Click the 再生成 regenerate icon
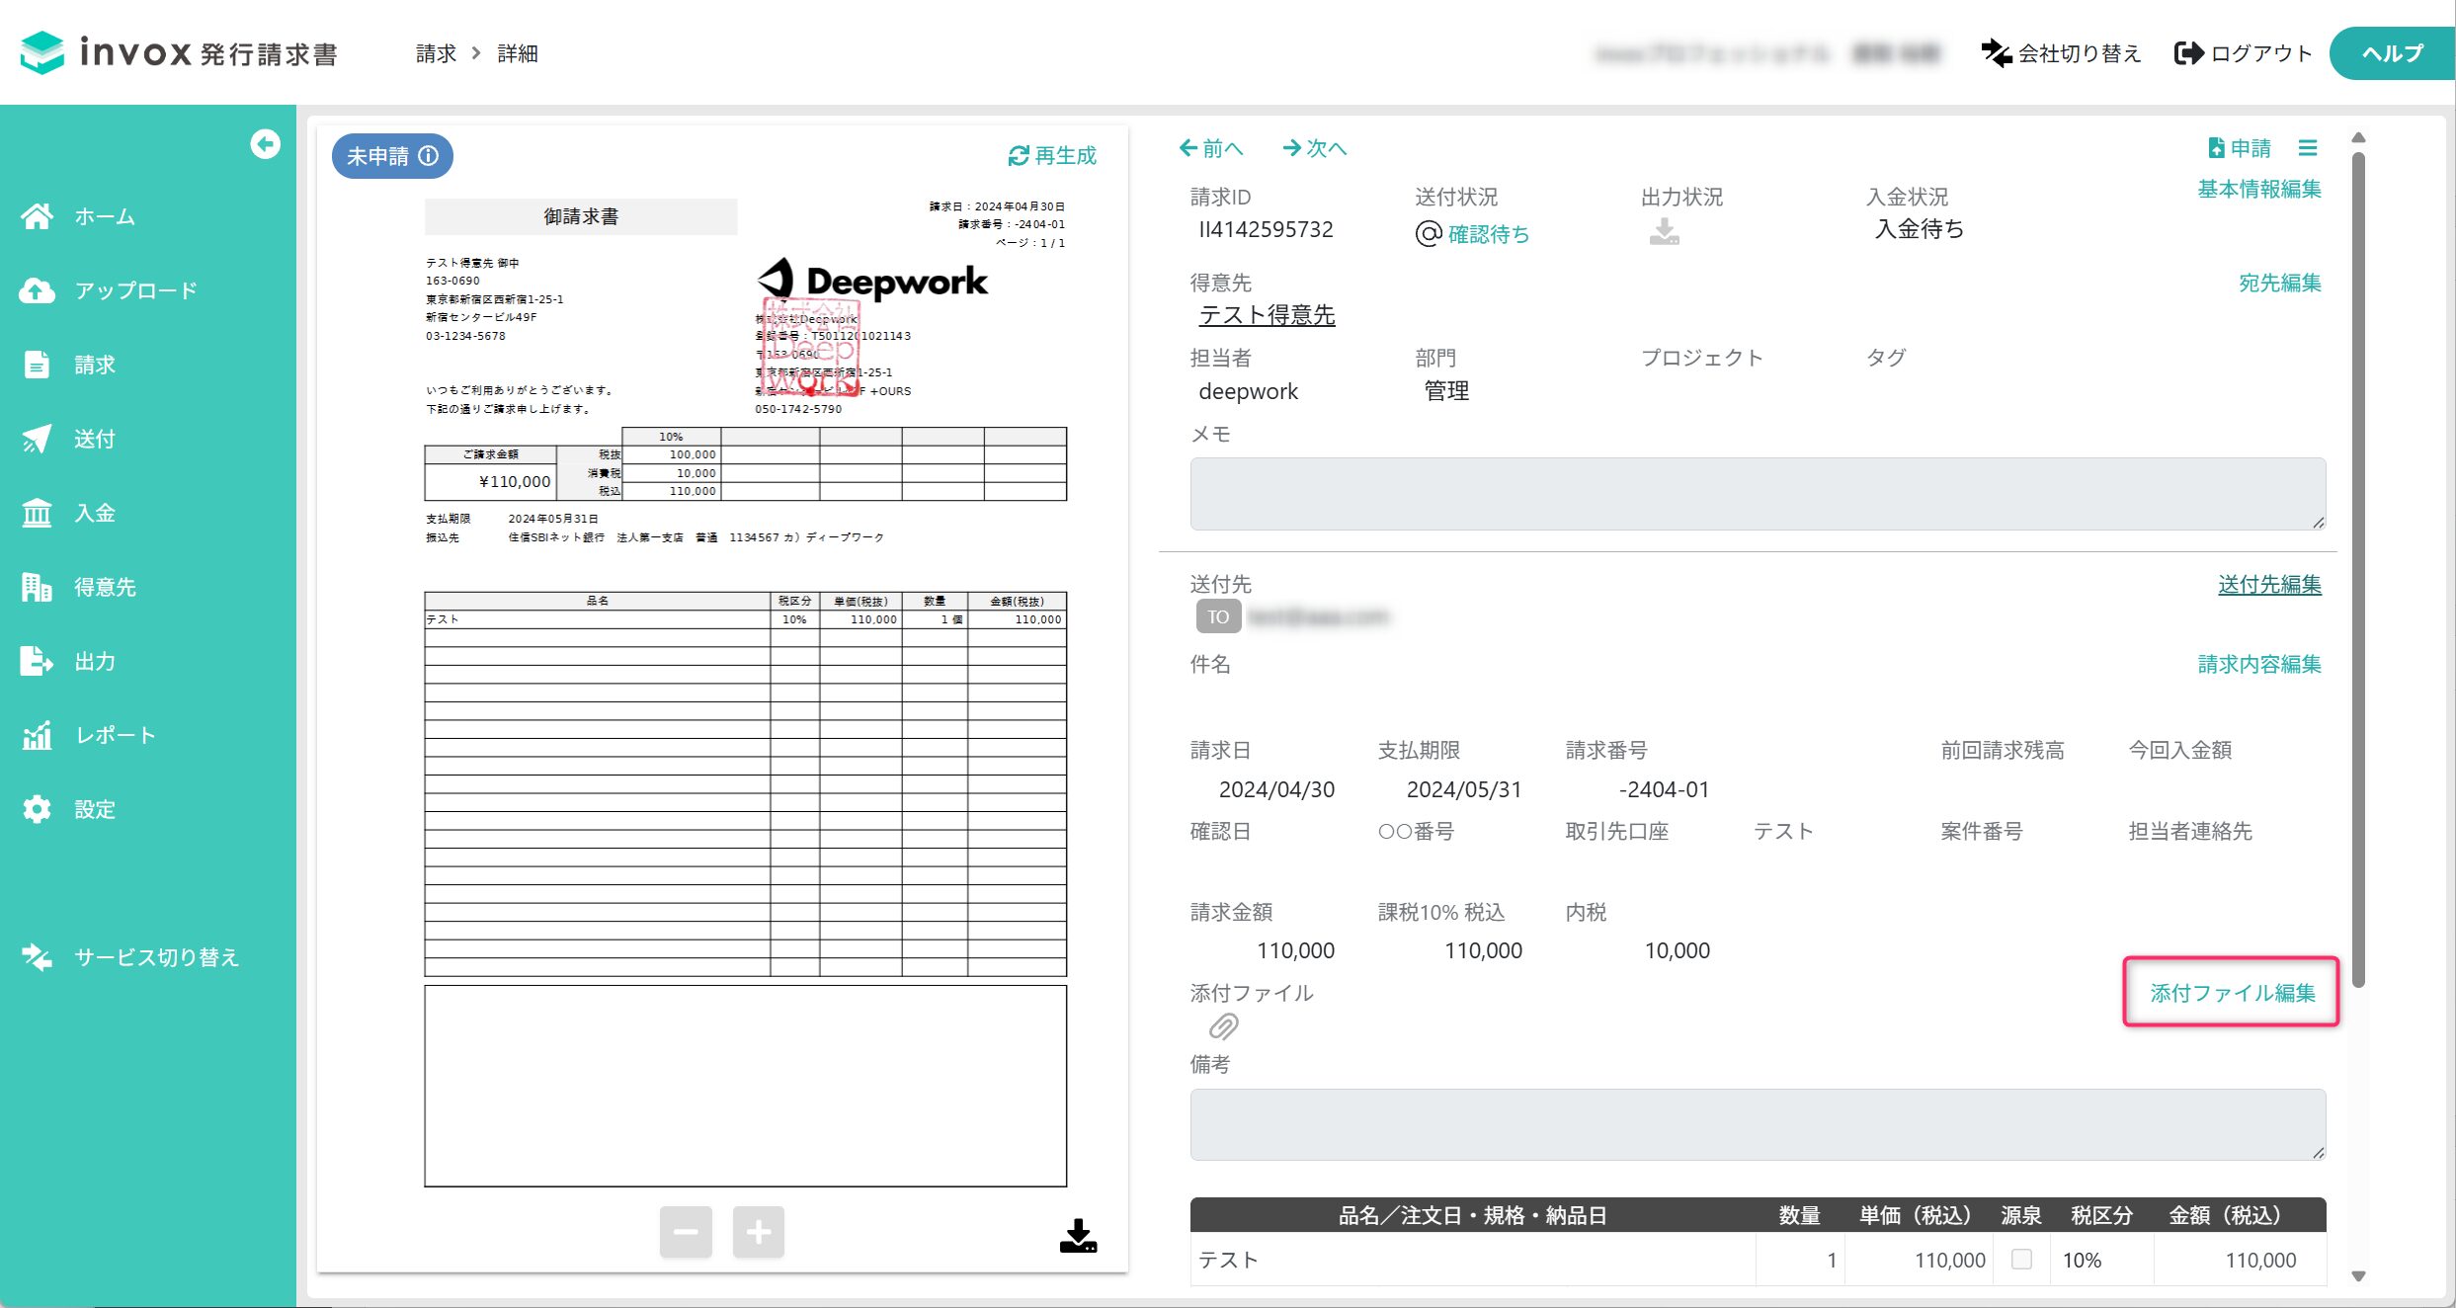 click(1019, 156)
